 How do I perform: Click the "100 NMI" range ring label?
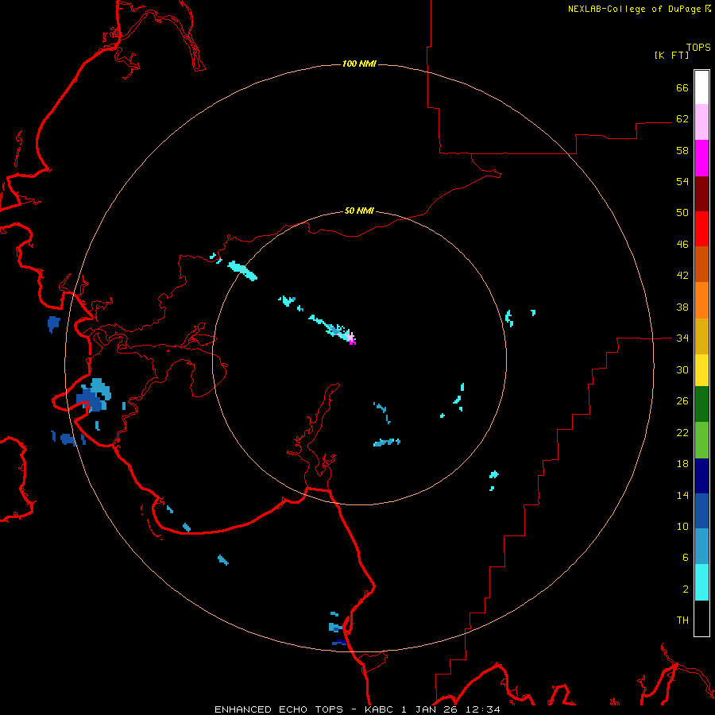pos(359,64)
